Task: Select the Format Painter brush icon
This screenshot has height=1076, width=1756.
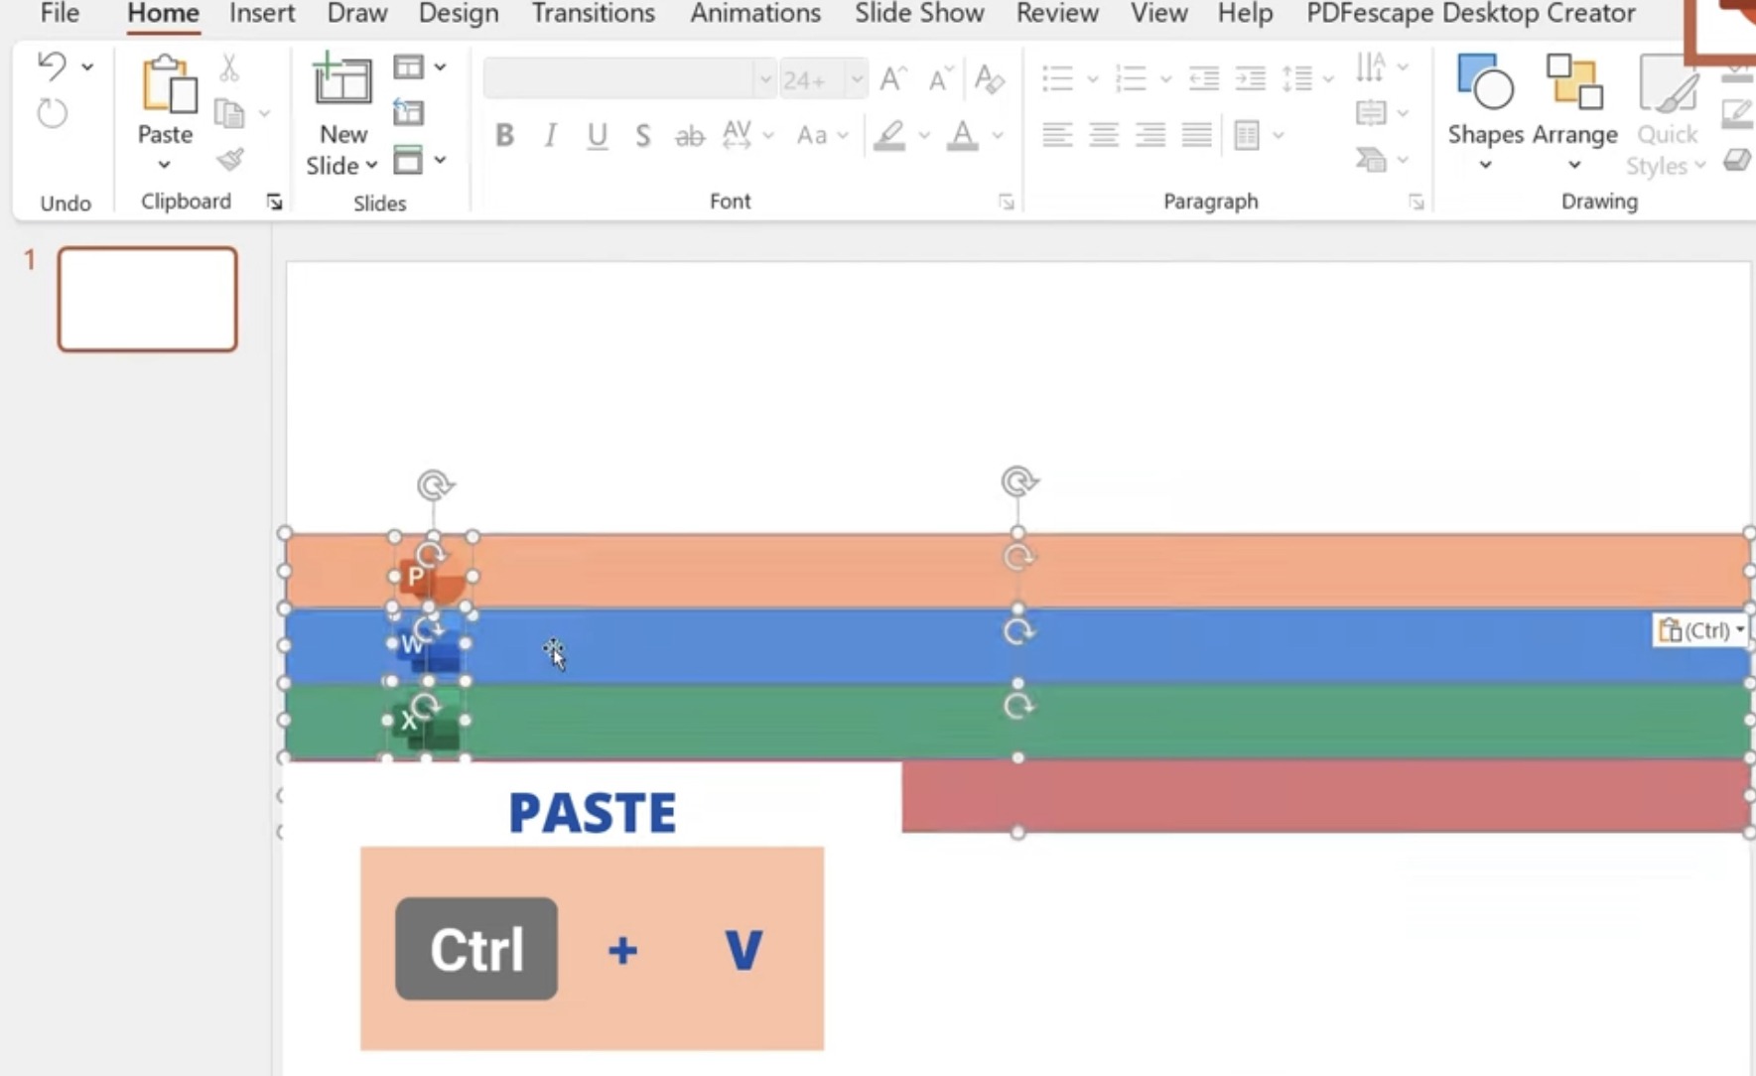Action: click(229, 159)
